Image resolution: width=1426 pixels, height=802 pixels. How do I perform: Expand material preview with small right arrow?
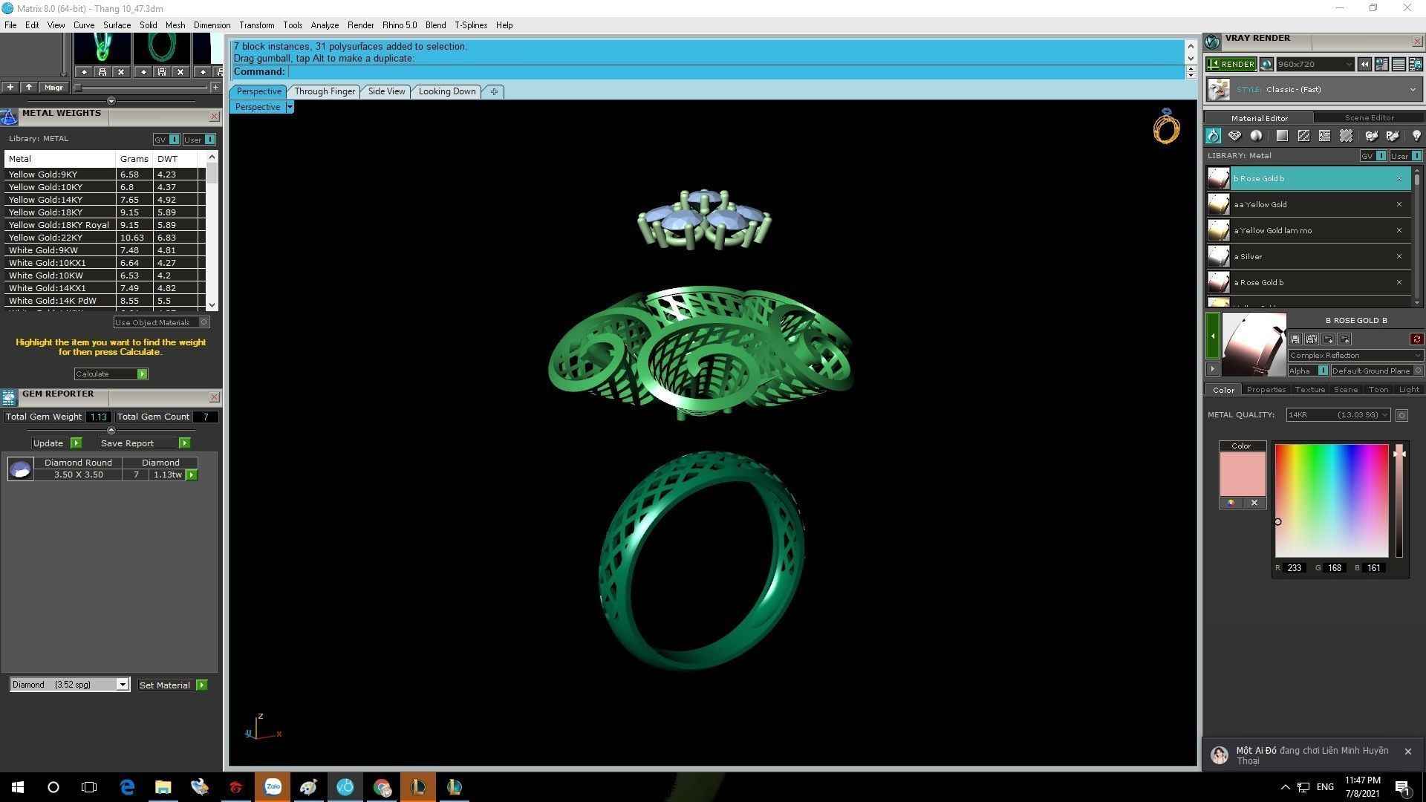(1212, 369)
